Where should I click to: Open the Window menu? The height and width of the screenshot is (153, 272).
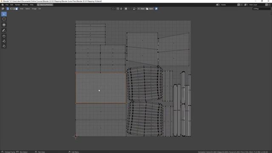click(x=25, y=5)
